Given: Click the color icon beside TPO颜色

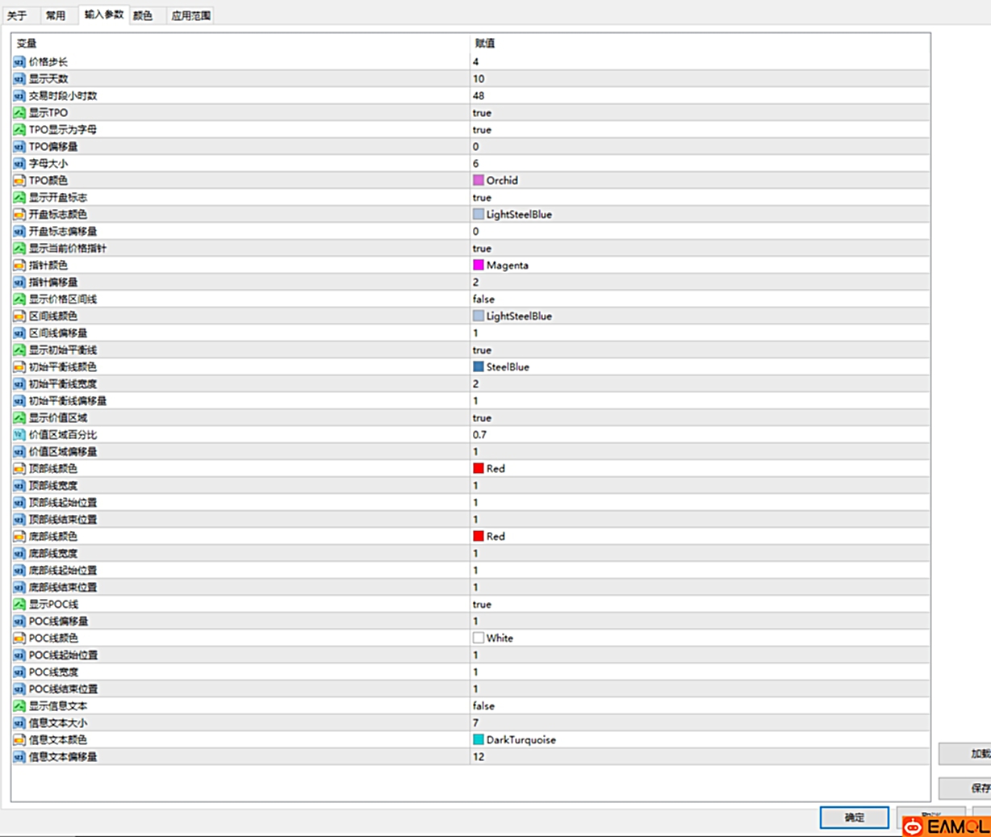Looking at the screenshot, I should tap(19, 181).
